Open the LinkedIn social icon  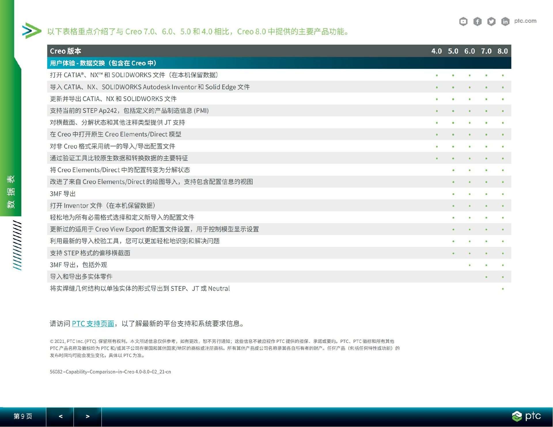tap(505, 22)
